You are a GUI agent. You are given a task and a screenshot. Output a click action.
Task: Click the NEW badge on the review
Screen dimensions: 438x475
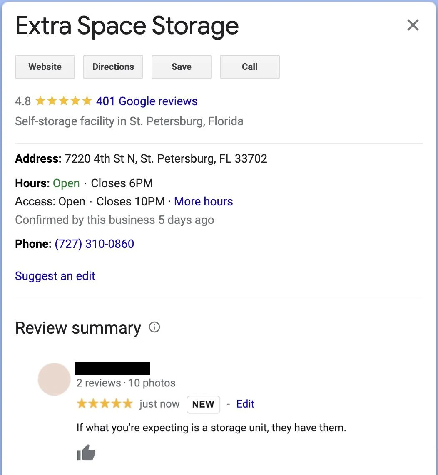pos(203,404)
